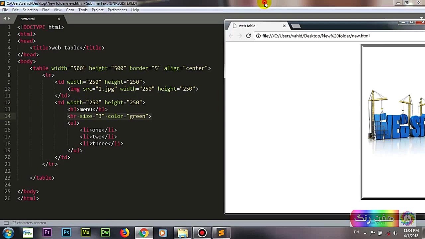Click the EN language indicator
The image size is (425, 239).
click(x=356, y=232)
